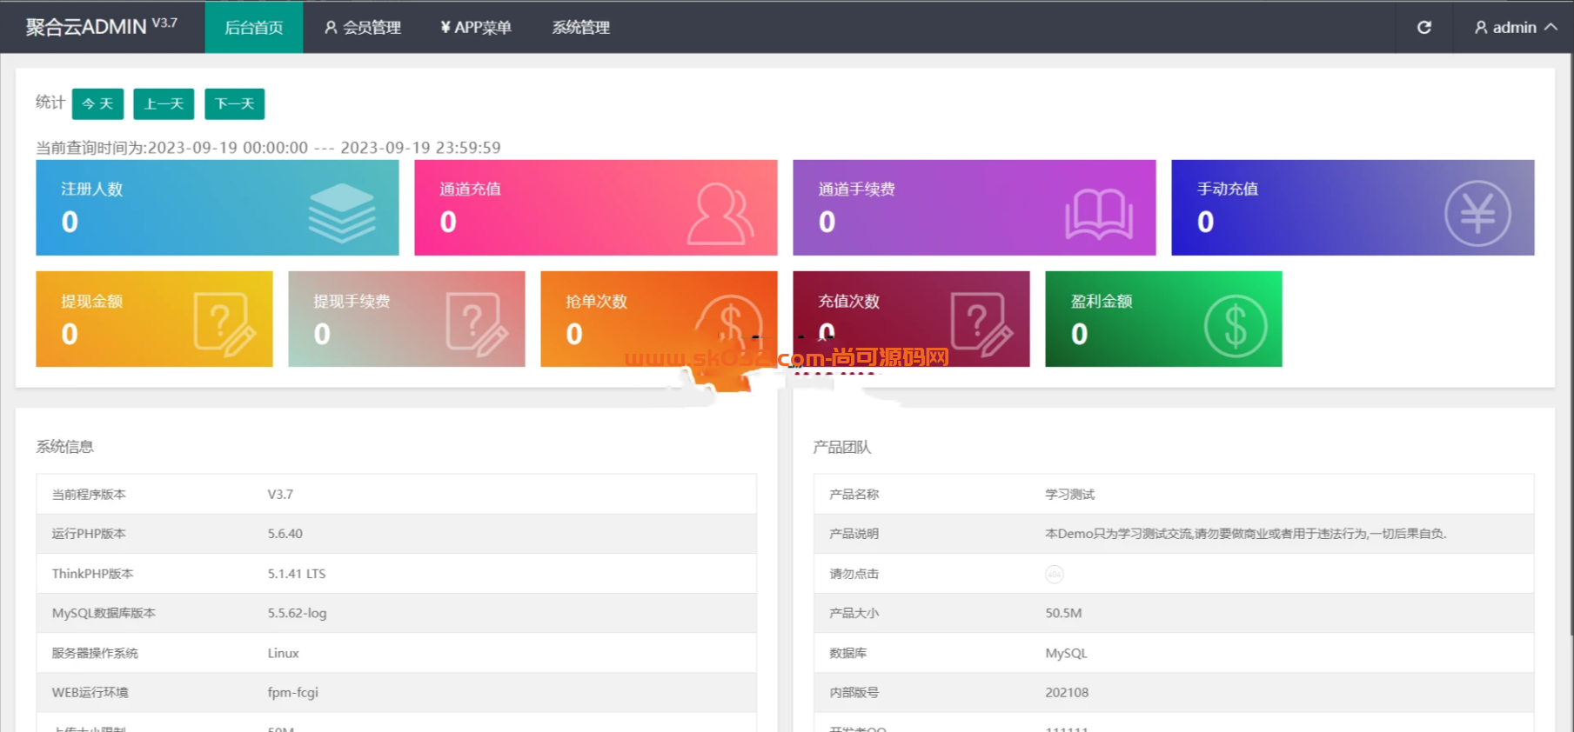Click the dollar icon in 抢单次数 card
Viewport: 1574px width, 732px height.
[x=731, y=326]
